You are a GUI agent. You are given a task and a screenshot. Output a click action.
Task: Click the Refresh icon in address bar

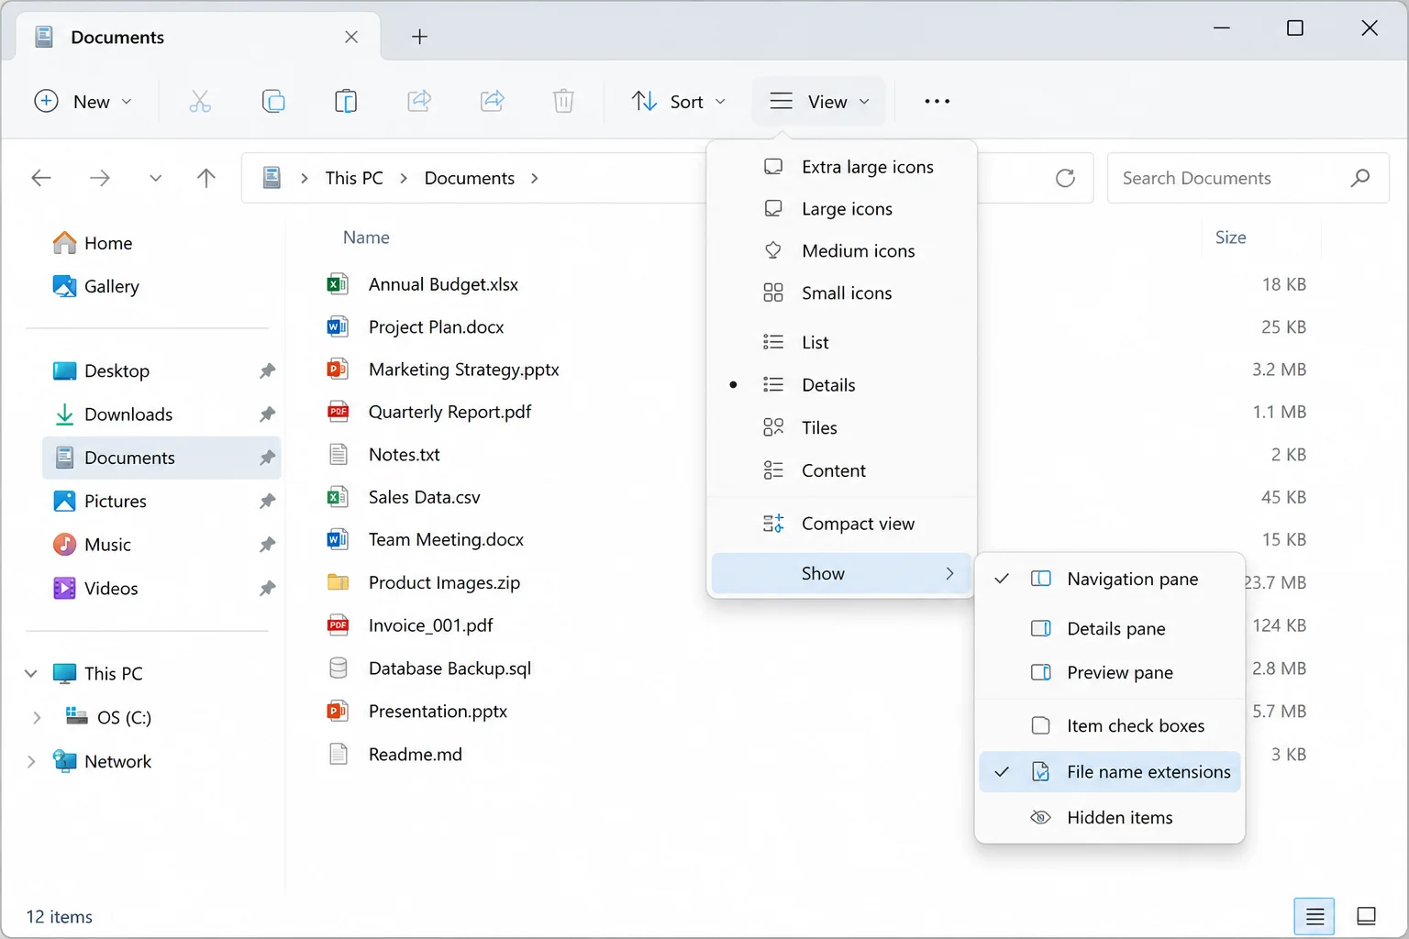[x=1065, y=178]
